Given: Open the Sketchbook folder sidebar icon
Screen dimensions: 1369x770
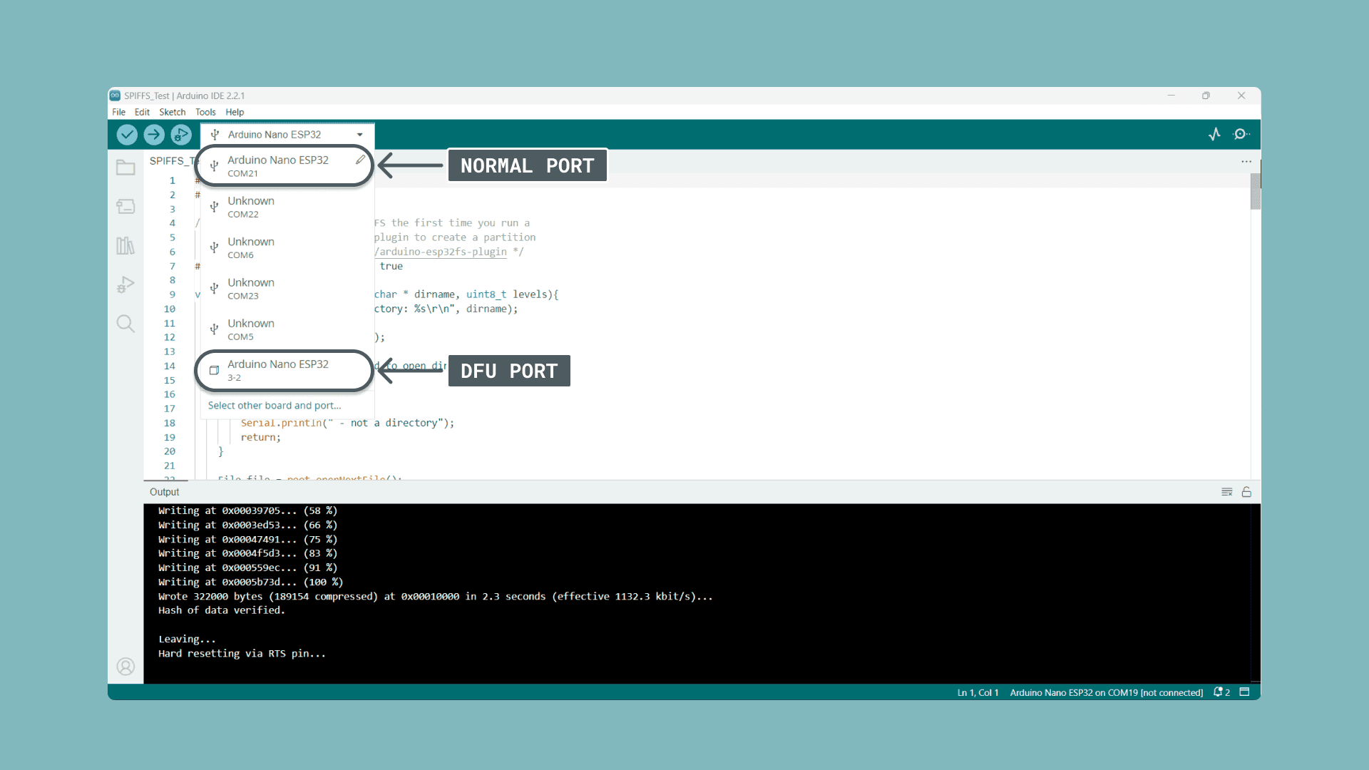Looking at the screenshot, I should coord(125,168).
